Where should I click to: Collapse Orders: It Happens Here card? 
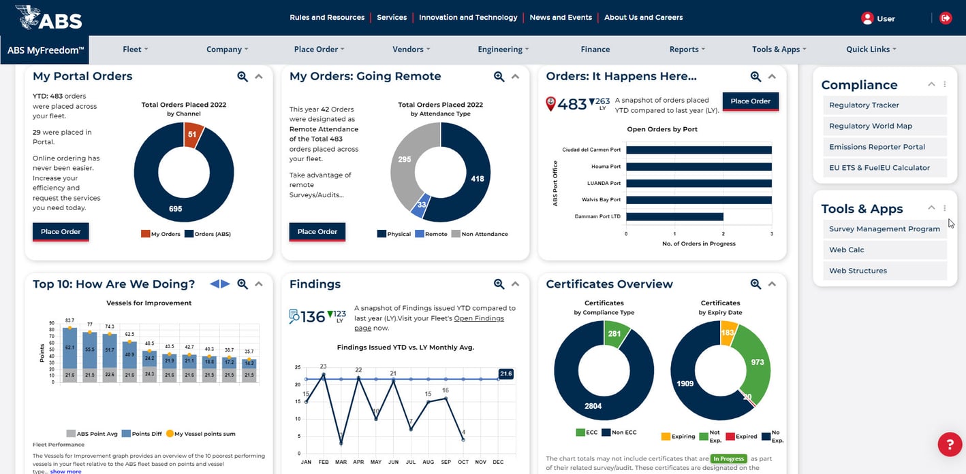click(x=772, y=77)
